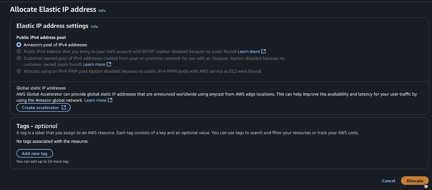Cancel the Elastic IP allocation

coord(389,181)
